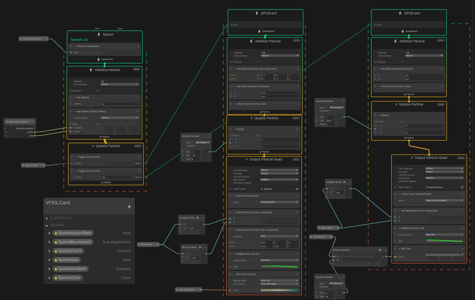This screenshot has height=300, width=475.
Task: Click the Divide (Vector4) output port
Action: 386,257
